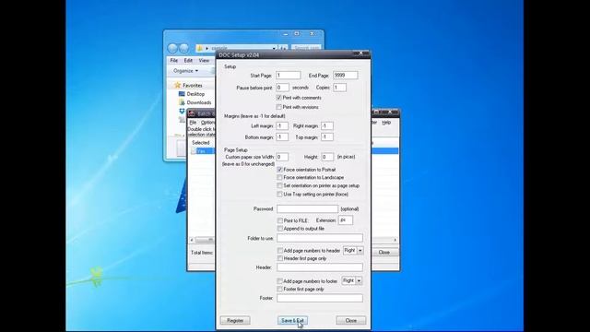Click the Top margin field

pyautogui.click(x=327, y=137)
